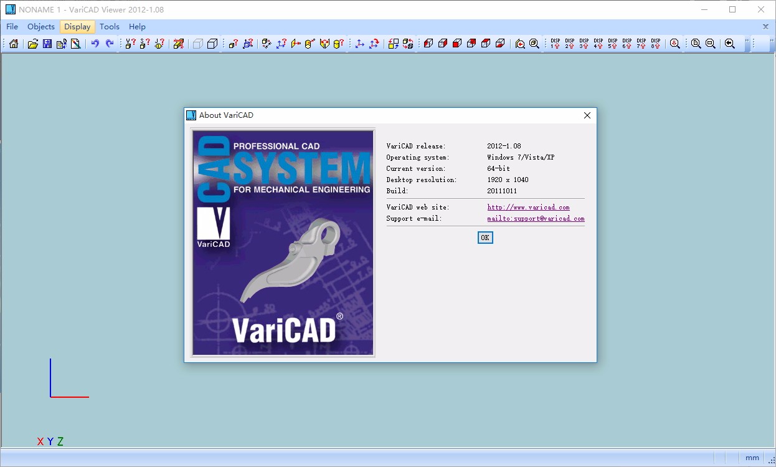The height and width of the screenshot is (467, 776).
Task: Click the DISP 1 display icon
Action: point(556,44)
